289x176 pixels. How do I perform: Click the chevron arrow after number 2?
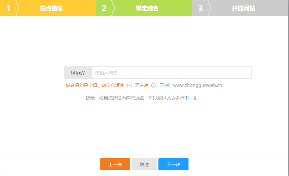pyautogui.click(x=113, y=8)
